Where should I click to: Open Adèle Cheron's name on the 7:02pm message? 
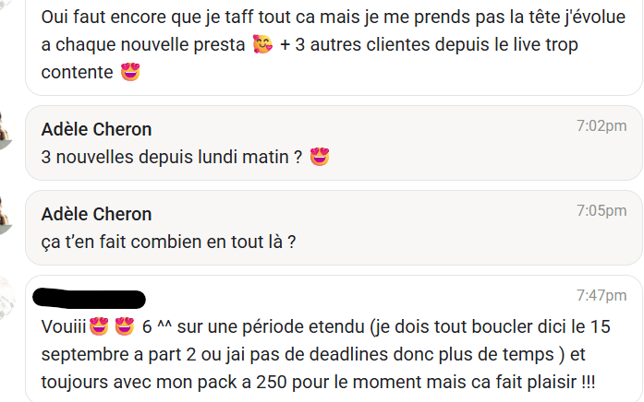[x=96, y=129]
